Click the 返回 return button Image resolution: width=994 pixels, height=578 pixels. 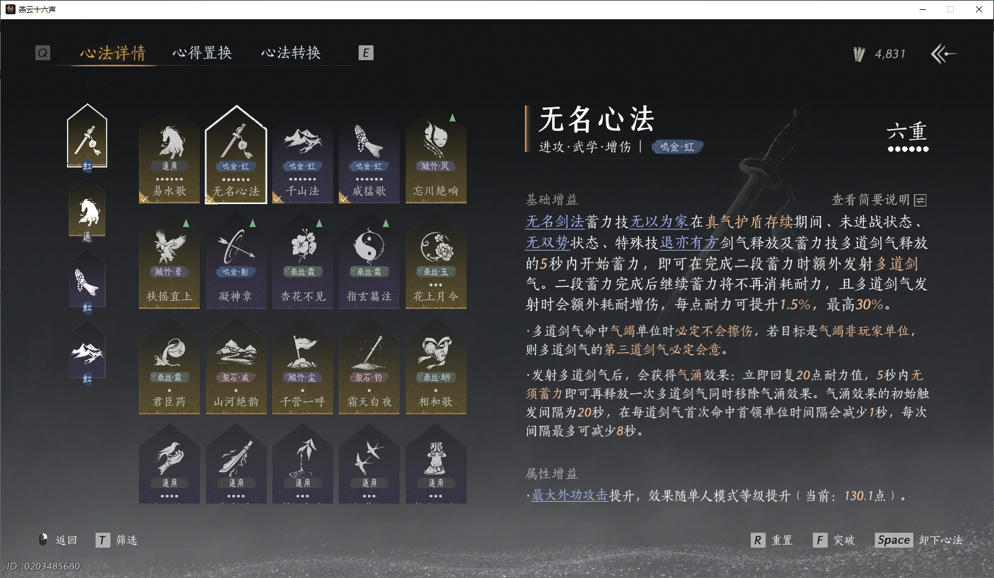tap(58, 540)
